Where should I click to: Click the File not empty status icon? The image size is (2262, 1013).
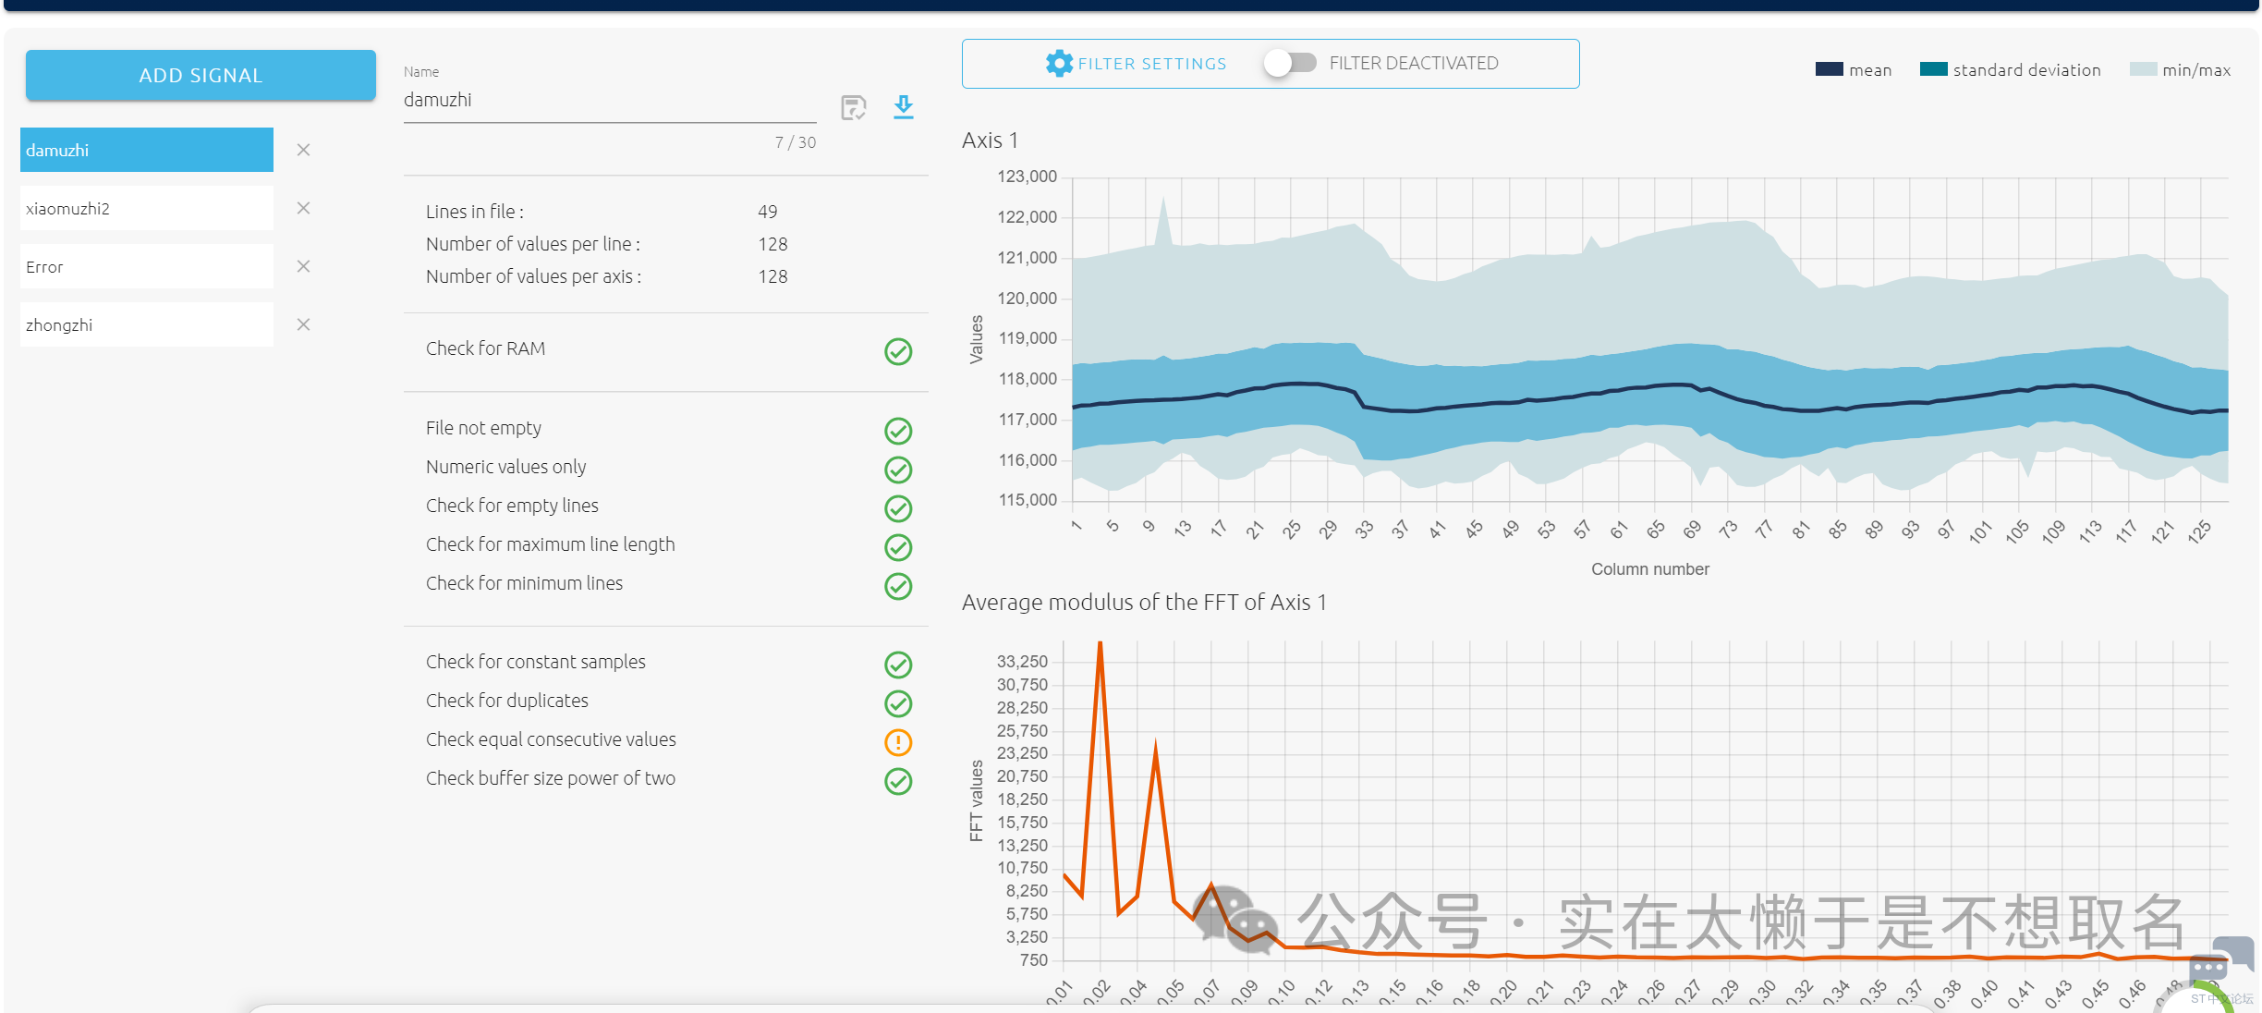pyautogui.click(x=898, y=431)
